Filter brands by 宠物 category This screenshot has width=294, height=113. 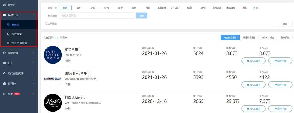pyautogui.click(x=203, y=8)
